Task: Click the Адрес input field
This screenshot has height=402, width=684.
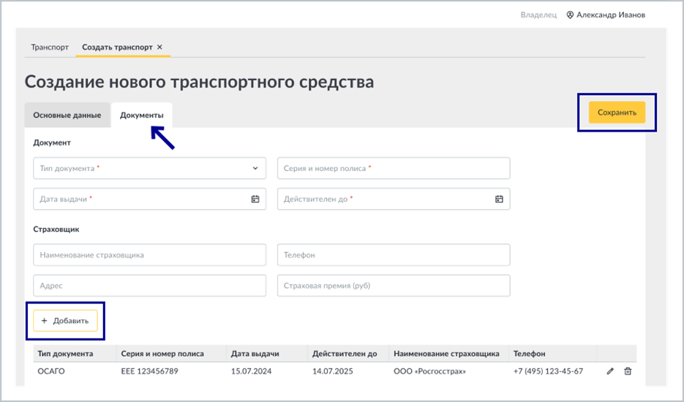Action: [150, 286]
